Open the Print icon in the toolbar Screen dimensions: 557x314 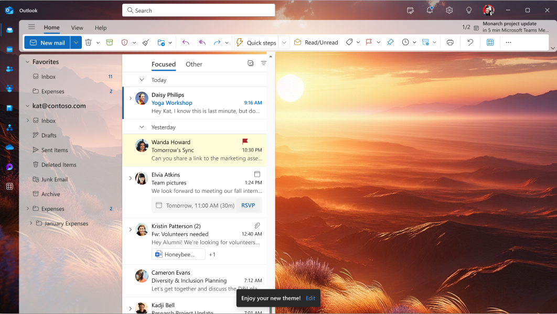[449, 42]
